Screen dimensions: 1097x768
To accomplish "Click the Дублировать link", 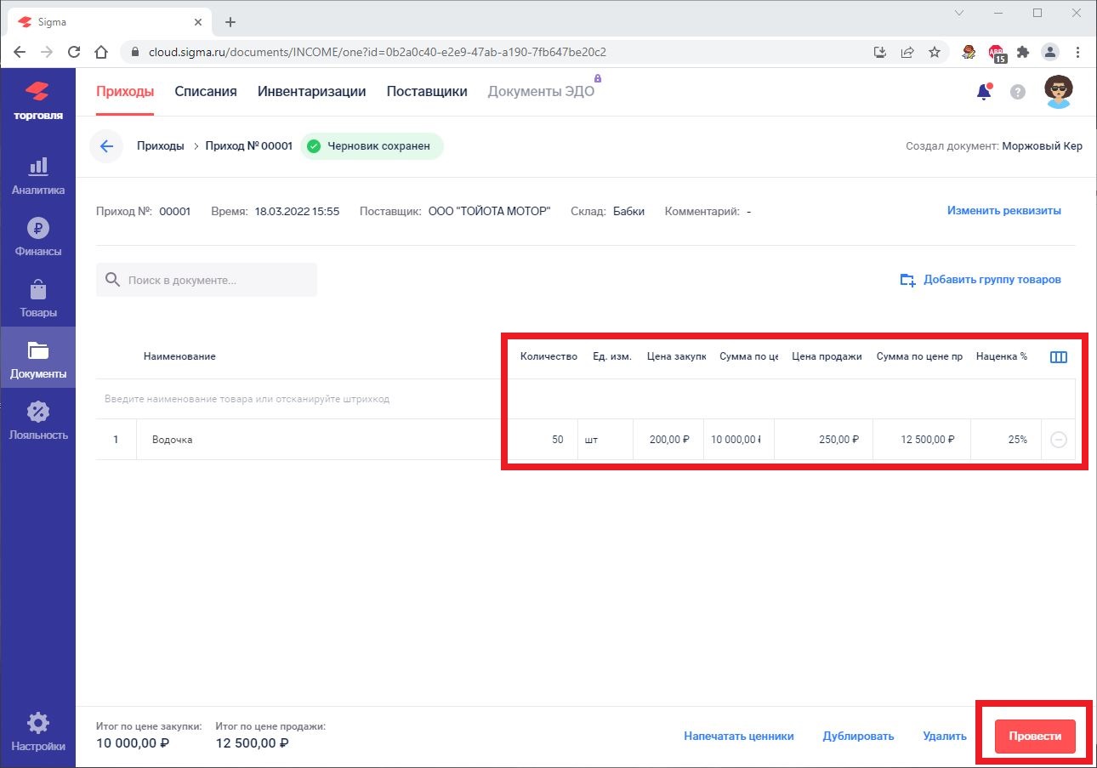I will [858, 737].
